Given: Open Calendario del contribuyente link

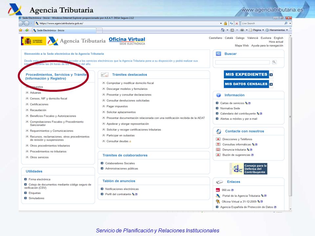Looking at the screenshot, I should pyautogui.click(x=238, y=113).
